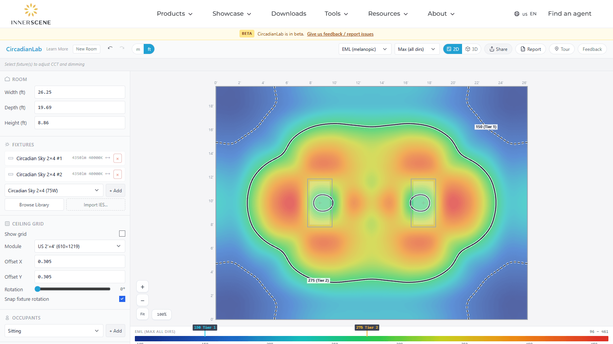Viewport: 613px width, 344px height.
Task: Click the 150 (Tier 1) contour label
Action: click(486, 127)
